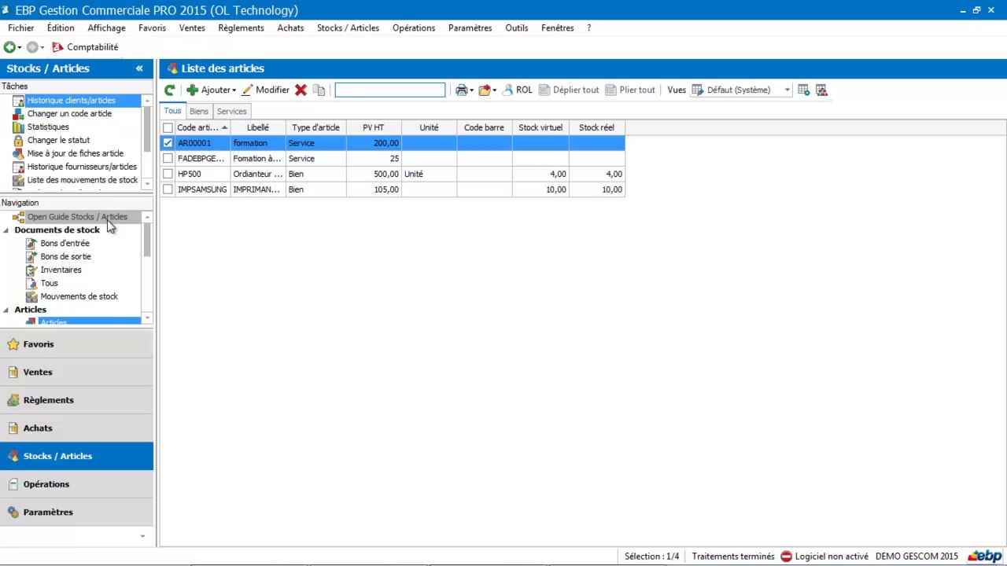
Task: Click the Tous icon under Documents de stock
Action: [31, 284]
